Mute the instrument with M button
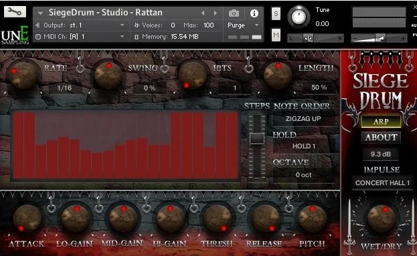Viewport: 417px width, 256px height. 276,35
